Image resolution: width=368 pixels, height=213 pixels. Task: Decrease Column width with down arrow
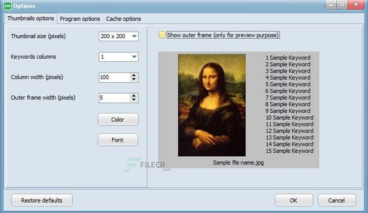click(134, 79)
